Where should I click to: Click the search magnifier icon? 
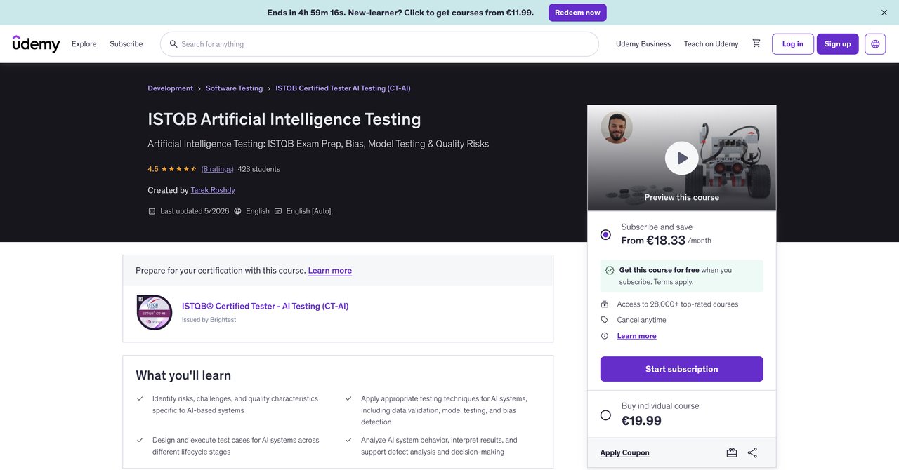click(173, 44)
